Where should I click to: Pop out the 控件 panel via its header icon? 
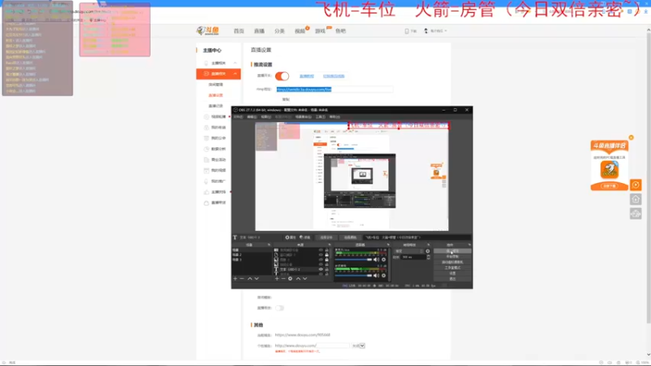[470, 245]
